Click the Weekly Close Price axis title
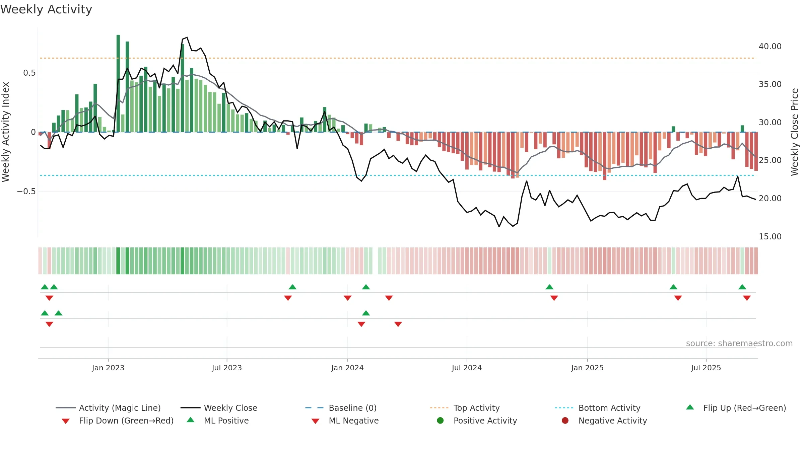The width and height of the screenshot is (804, 452). [x=795, y=132]
